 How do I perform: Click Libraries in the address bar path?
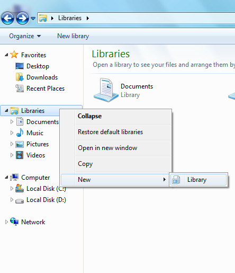point(70,18)
